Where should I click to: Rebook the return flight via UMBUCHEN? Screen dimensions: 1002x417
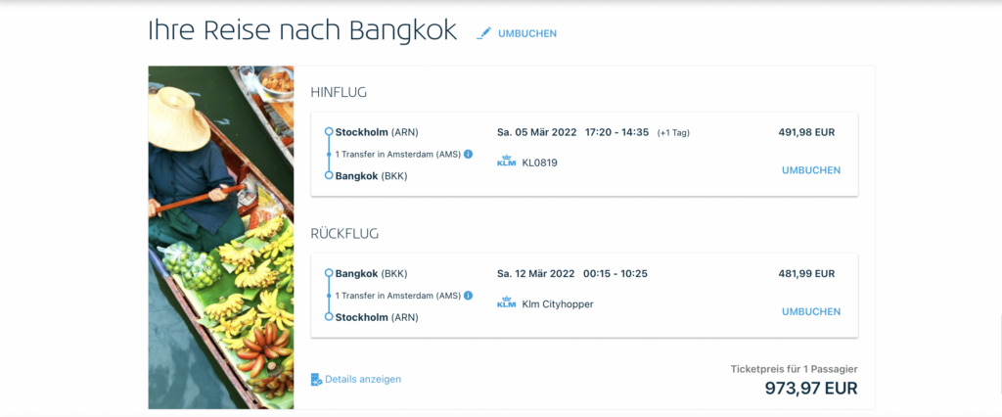point(810,311)
